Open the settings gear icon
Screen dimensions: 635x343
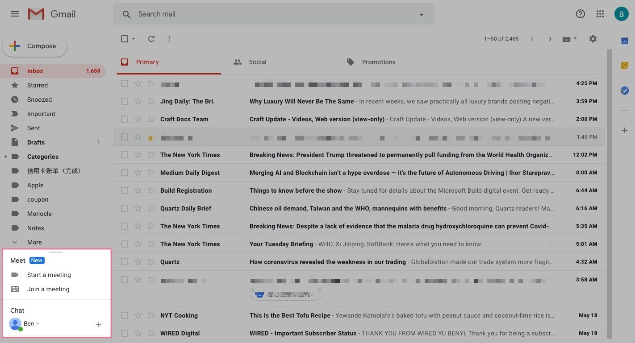point(593,39)
